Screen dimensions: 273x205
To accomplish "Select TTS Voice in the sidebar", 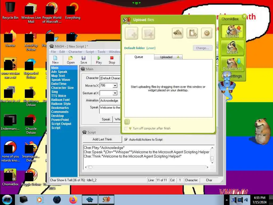I will 58,96.
